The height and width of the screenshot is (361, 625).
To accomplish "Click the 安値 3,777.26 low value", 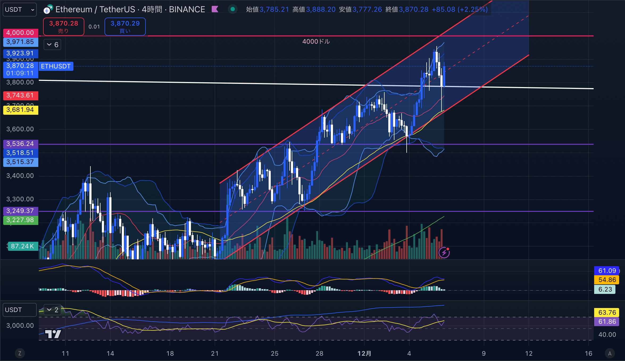I will click(360, 10).
